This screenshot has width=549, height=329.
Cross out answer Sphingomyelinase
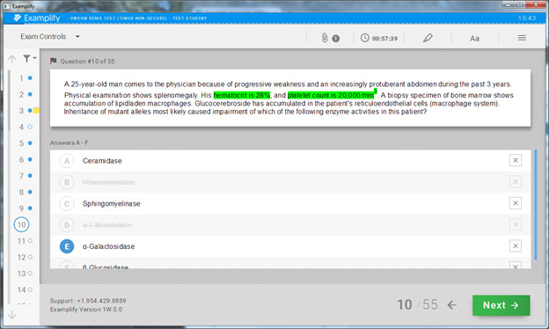tap(515, 203)
